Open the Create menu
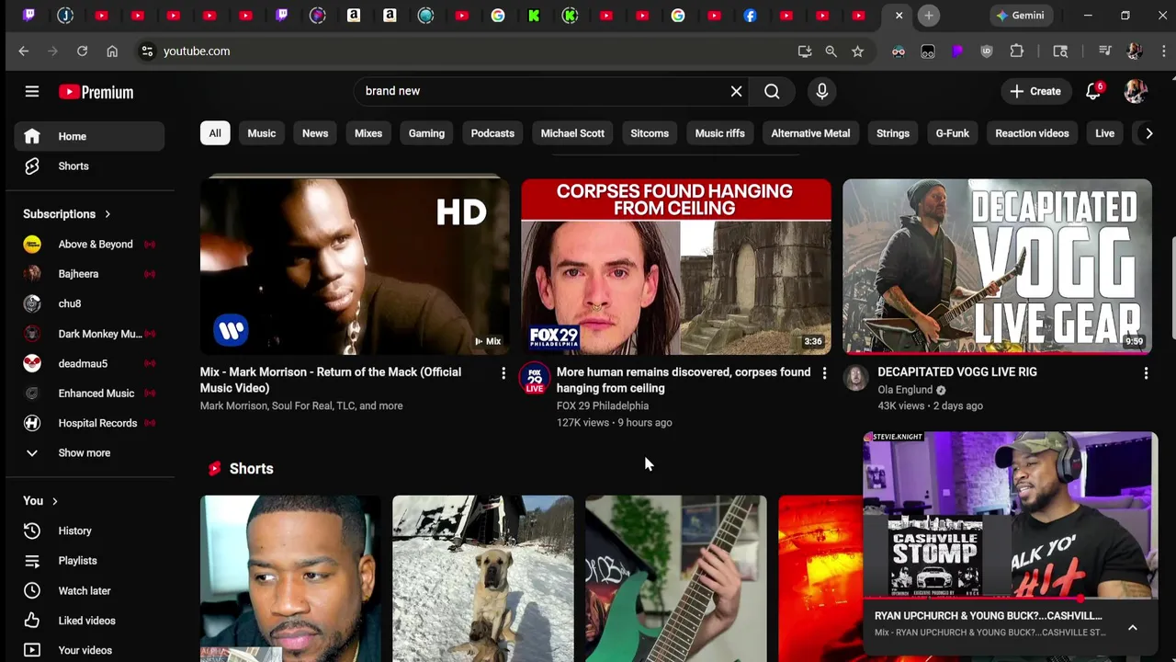1176x662 pixels. 1035,91
